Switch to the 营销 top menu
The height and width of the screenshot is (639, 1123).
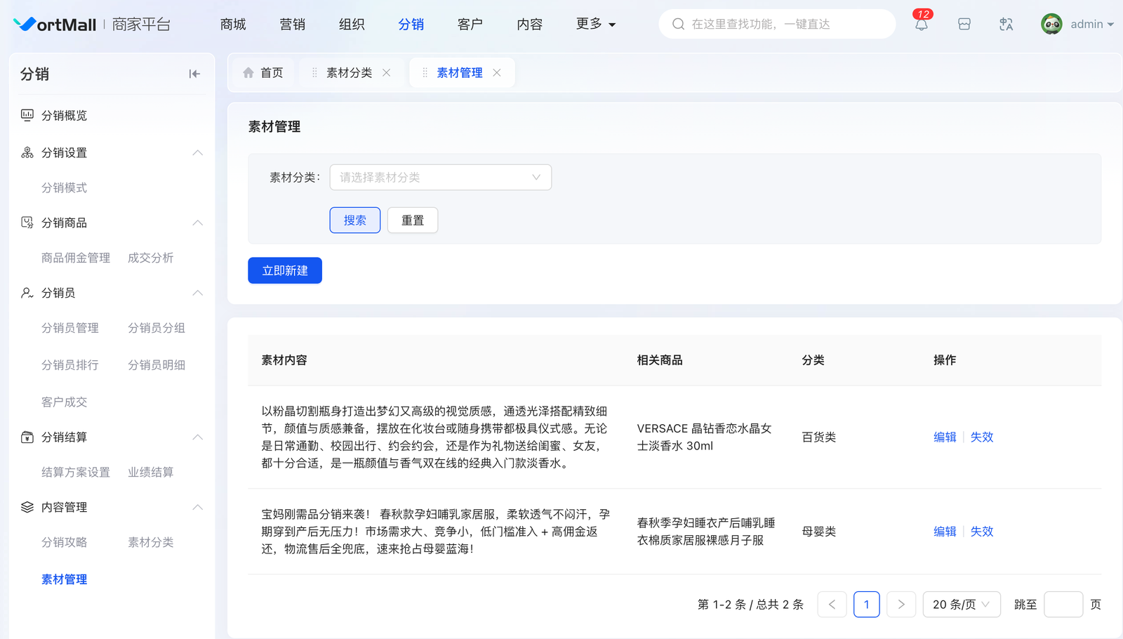pyautogui.click(x=292, y=25)
